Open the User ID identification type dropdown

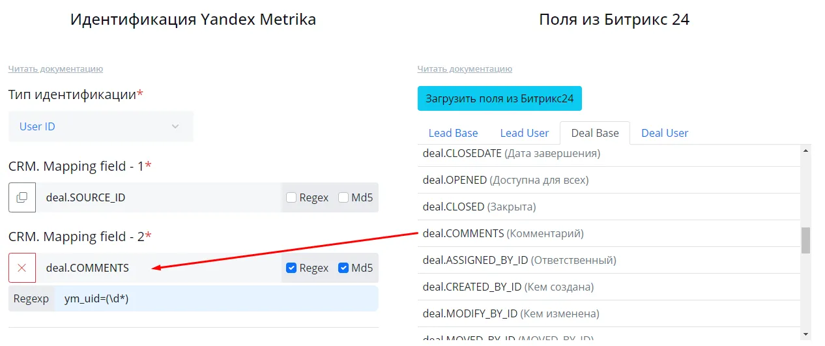point(101,126)
